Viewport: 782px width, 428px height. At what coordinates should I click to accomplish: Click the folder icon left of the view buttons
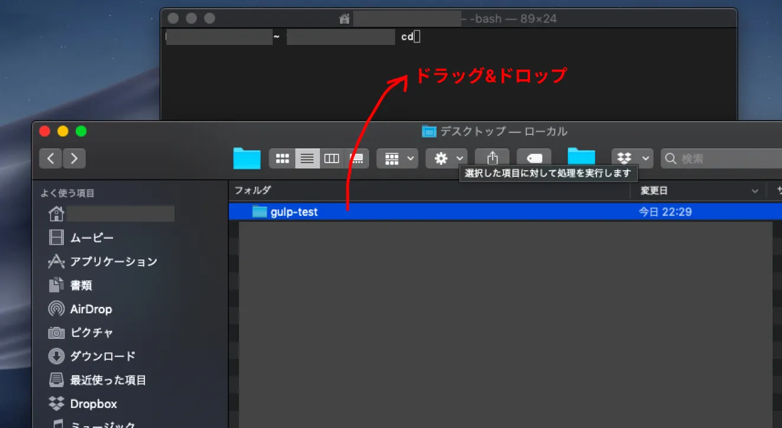coord(247,158)
